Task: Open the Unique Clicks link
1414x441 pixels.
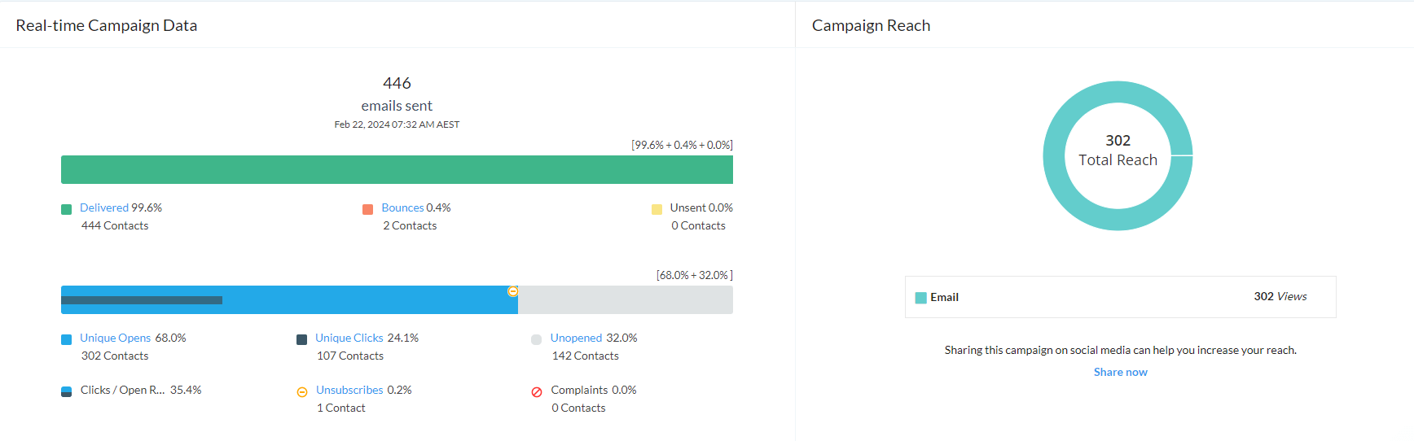Action: [349, 338]
